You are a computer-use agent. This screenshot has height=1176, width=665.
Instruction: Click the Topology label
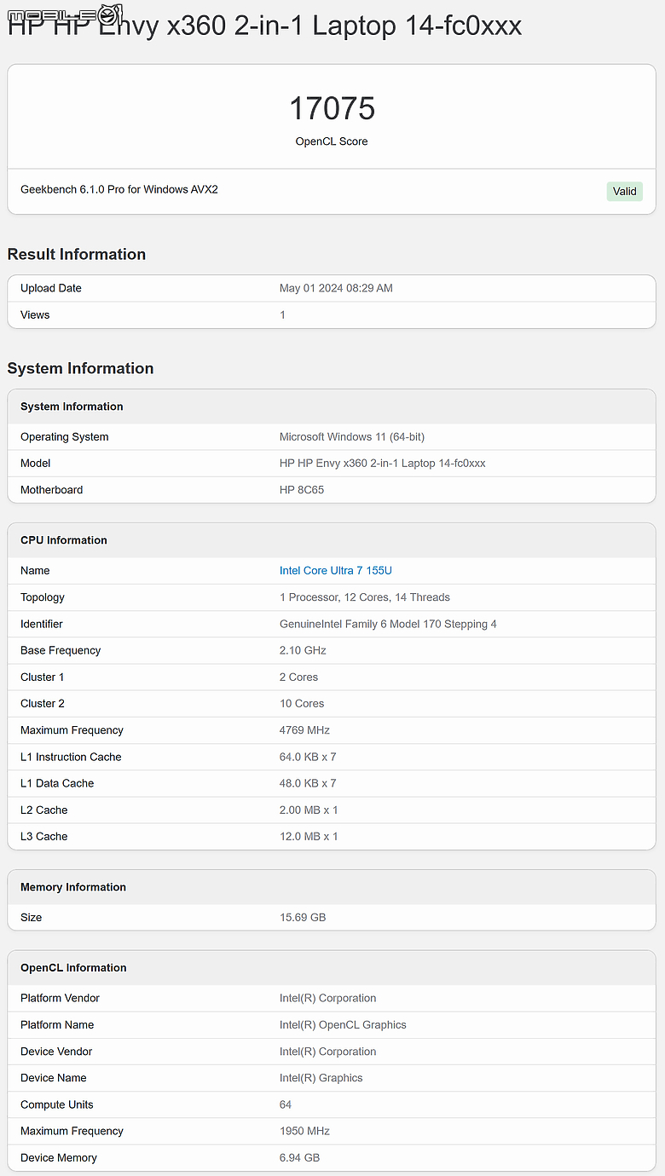coord(43,597)
